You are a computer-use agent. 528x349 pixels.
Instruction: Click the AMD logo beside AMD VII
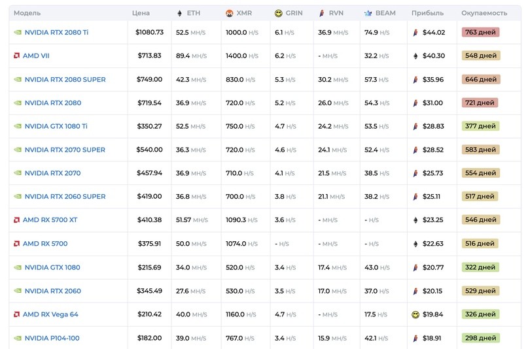click(x=16, y=56)
